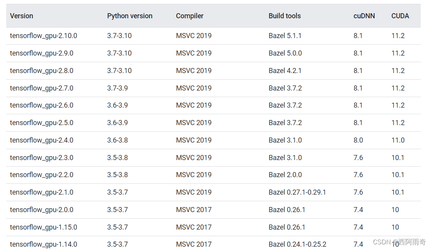Click cuDNN 8.1 in the 2.6.0 row
Image resolution: width=432 pixels, height=249 pixels.
358,105
